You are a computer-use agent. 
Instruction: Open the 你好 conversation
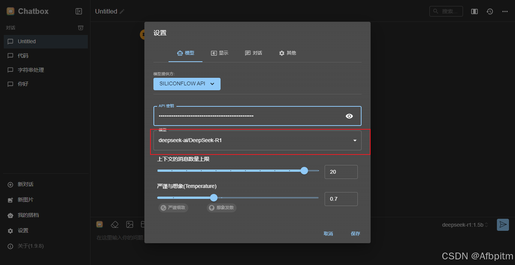coord(46,84)
